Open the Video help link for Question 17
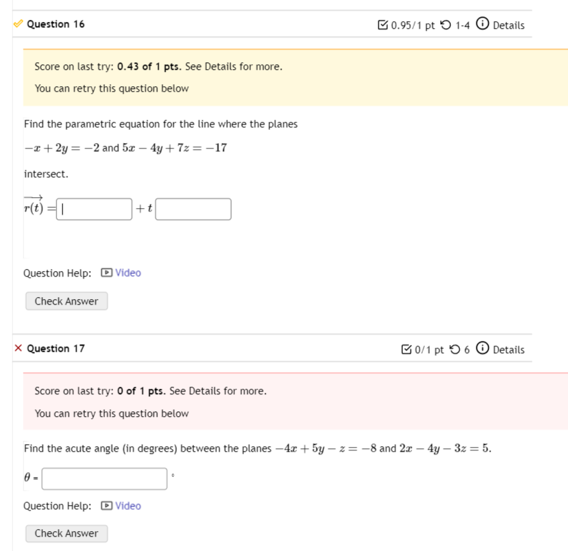Screen dimensions: 568x551 tap(127, 506)
